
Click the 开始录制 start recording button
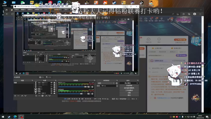[x=129, y=85]
